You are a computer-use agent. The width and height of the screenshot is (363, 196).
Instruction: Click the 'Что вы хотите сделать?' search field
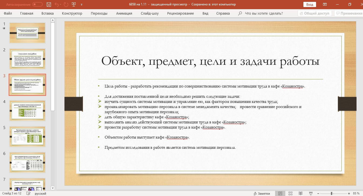tap(264, 13)
